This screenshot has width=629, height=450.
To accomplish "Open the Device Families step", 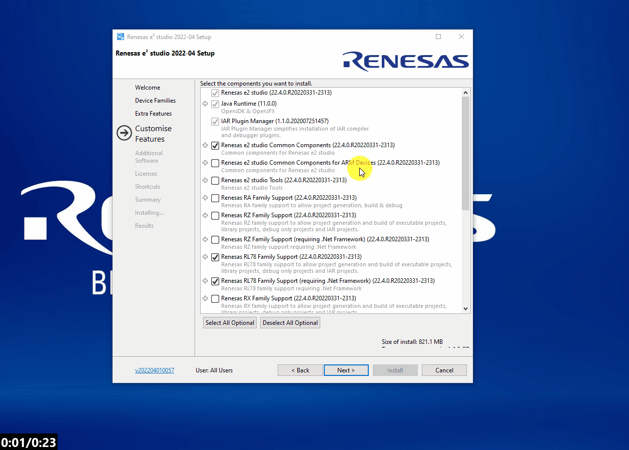I will pyautogui.click(x=155, y=101).
